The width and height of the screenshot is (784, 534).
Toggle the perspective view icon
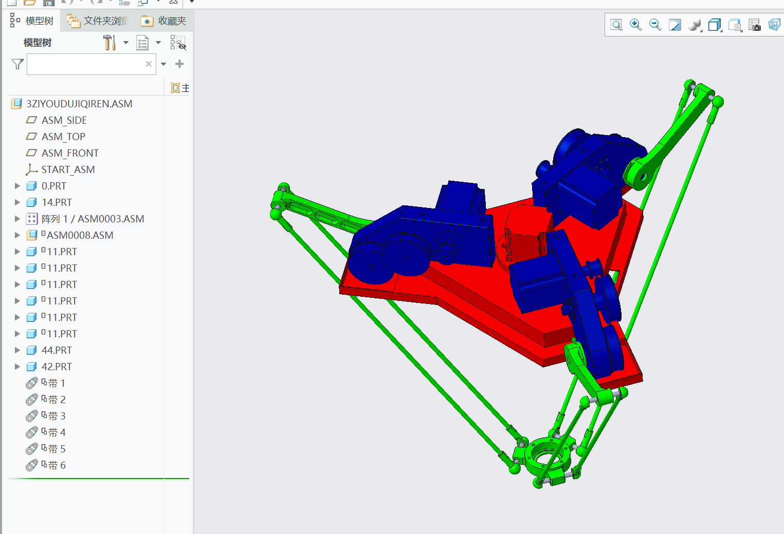pos(774,25)
